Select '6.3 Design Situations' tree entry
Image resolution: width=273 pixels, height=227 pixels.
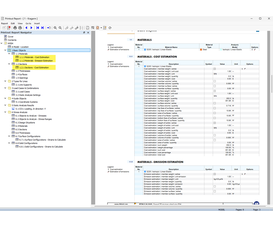tap(25, 122)
